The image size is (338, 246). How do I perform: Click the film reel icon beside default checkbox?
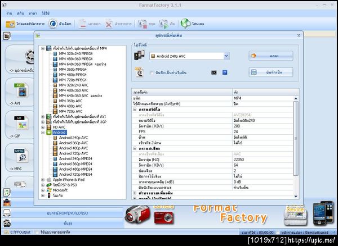139,72
